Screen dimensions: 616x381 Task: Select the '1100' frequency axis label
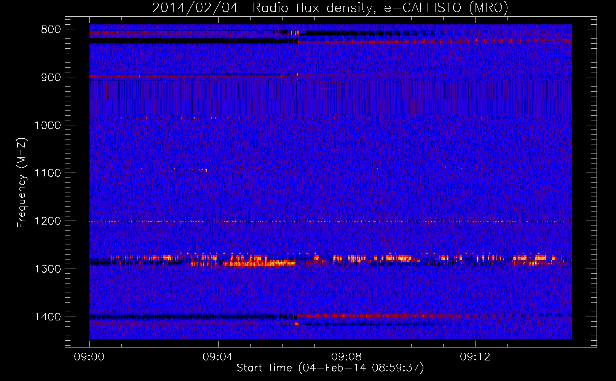pos(48,173)
